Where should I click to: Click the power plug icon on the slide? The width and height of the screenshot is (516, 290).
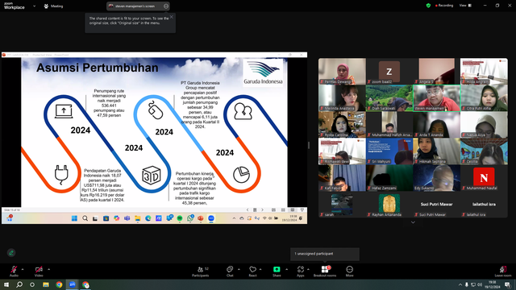61,175
